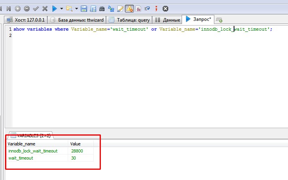Click the black circular X cancel icon
The height and width of the screenshot is (180, 288).
tap(165, 8)
